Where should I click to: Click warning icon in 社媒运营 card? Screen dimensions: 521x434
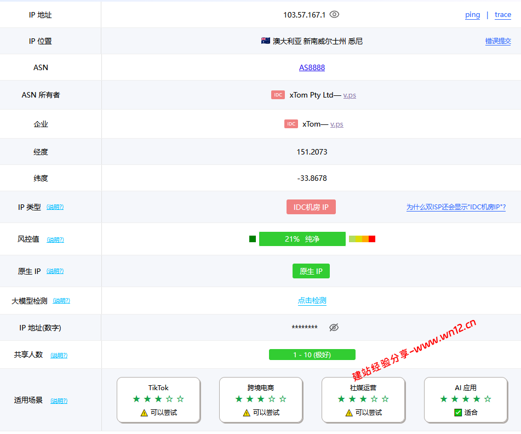click(x=349, y=413)
